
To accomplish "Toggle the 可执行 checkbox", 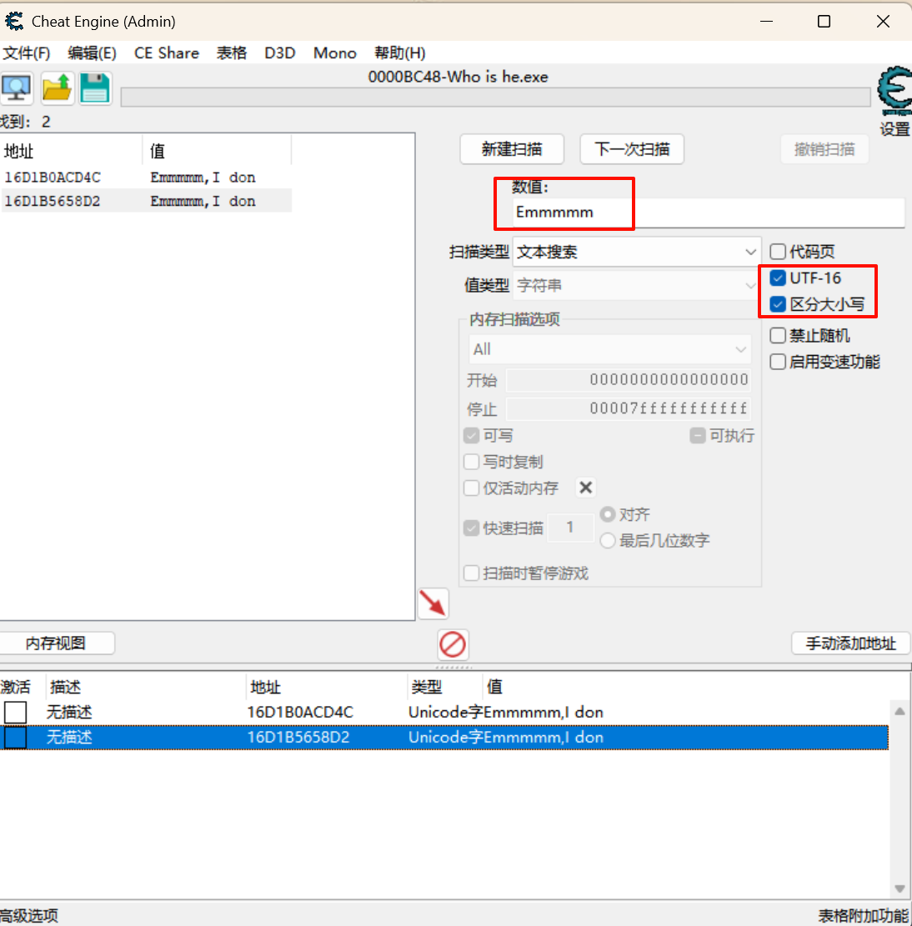I will 698,436.
